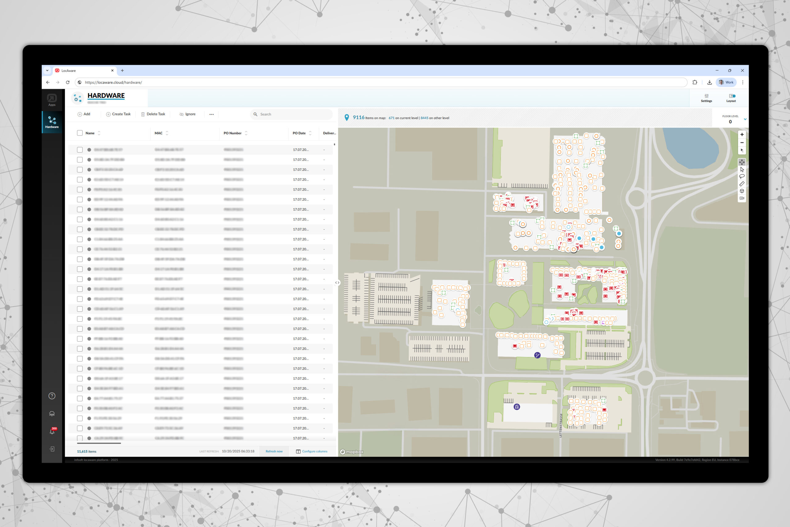Click the camera tool on map

coord(742,198)
